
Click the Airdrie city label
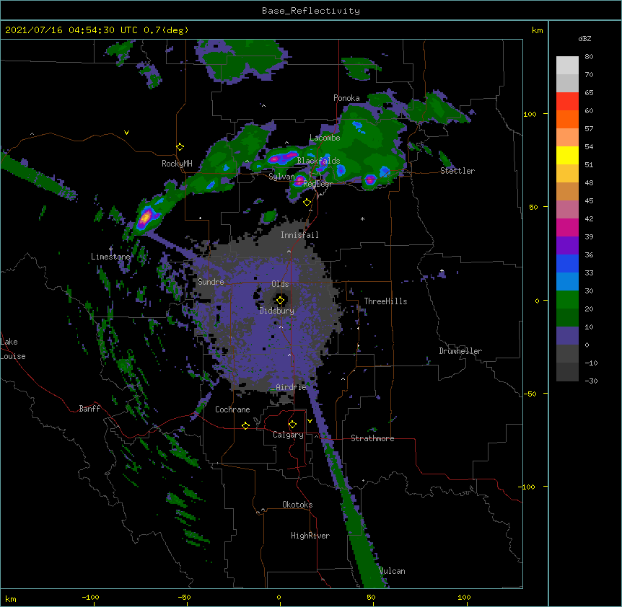[x=292, y=387]
